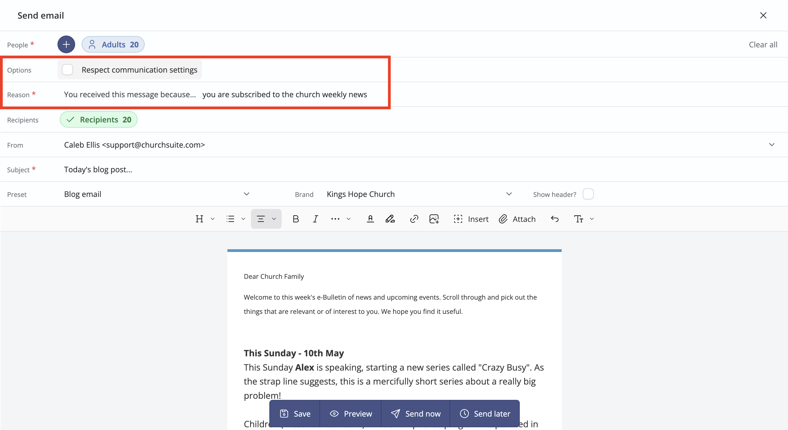Click the 'Welcome to this week's e-Bulletin' paragraph
788x430 pixels.
tap(390, 304)
